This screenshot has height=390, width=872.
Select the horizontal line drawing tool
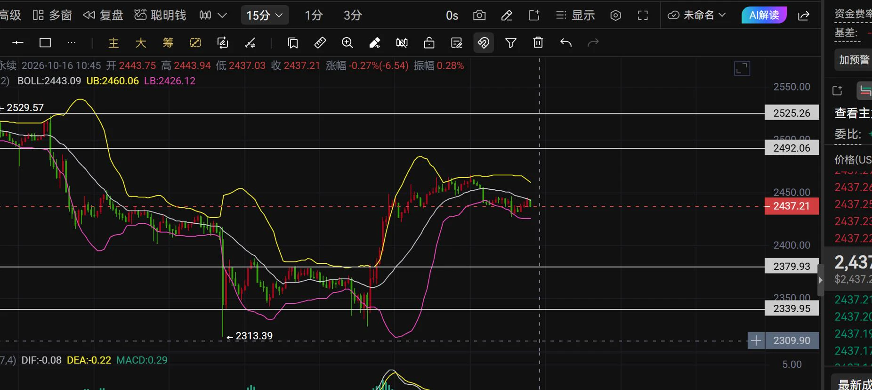(x=18, y=43)
